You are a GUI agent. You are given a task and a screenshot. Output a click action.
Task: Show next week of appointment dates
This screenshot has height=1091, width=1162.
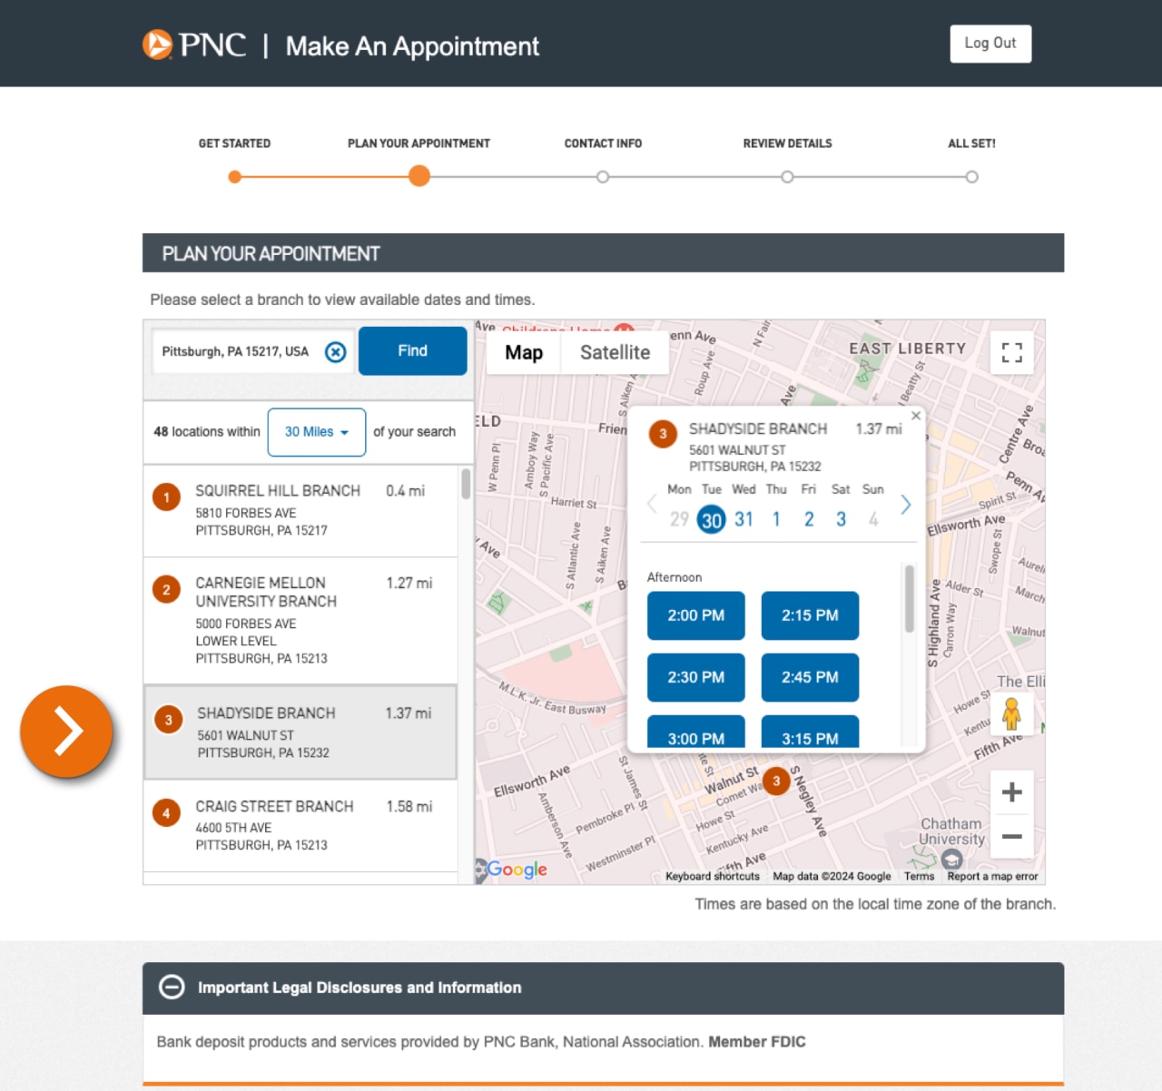904,505
